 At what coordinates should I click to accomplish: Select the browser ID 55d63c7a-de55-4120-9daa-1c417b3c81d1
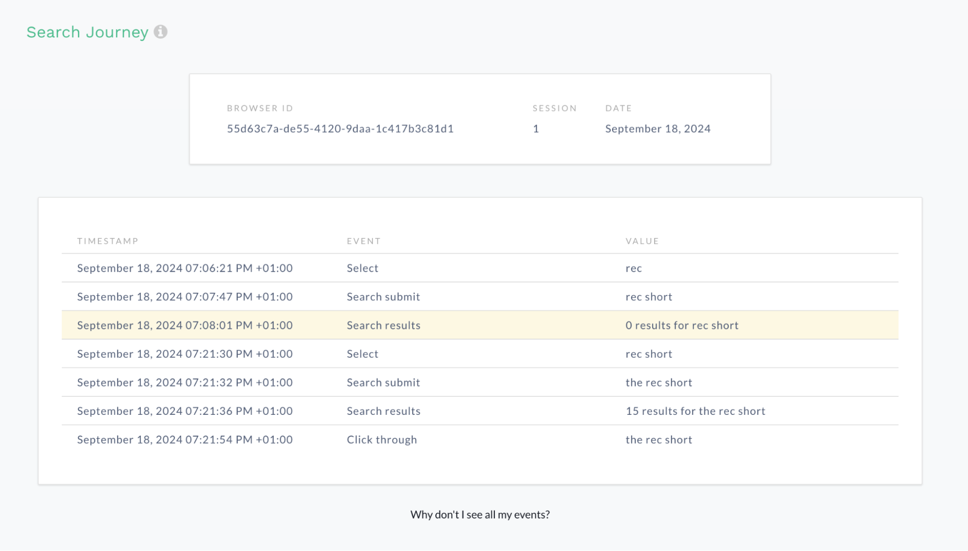coord(340,129)
